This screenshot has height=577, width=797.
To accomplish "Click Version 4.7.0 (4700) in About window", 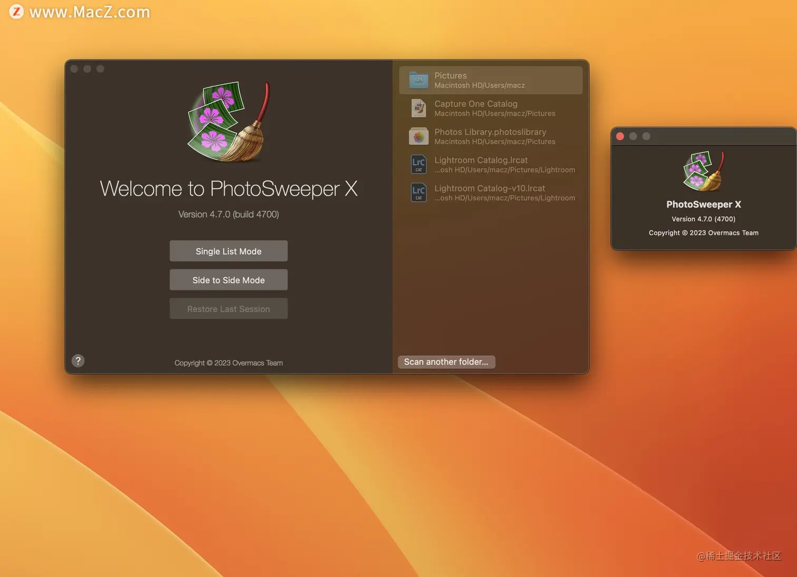I will [704, 219].
